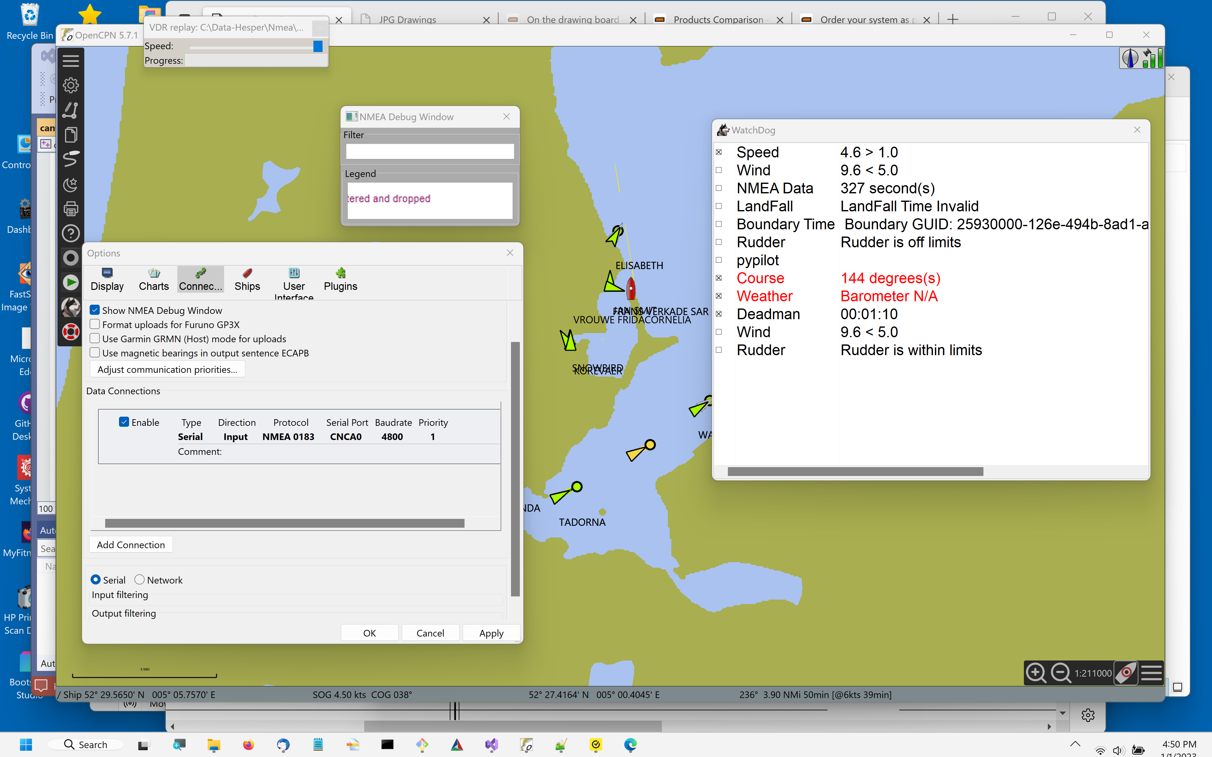
Task: Start VDR recording with the record icon
Action: click(x=71, y=257)
